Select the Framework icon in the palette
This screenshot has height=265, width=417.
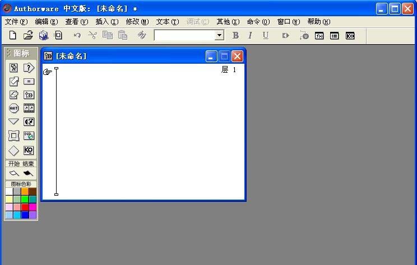[x=13, y=135]
